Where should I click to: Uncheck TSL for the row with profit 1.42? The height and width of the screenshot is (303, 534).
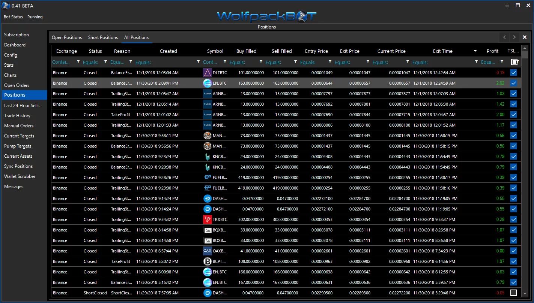point(514,104)
